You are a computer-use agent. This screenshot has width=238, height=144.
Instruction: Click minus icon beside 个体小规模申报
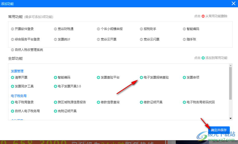(x=98, y=29)
